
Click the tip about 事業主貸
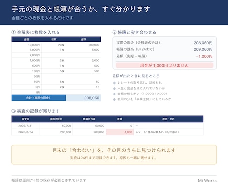tap(144, 99)
